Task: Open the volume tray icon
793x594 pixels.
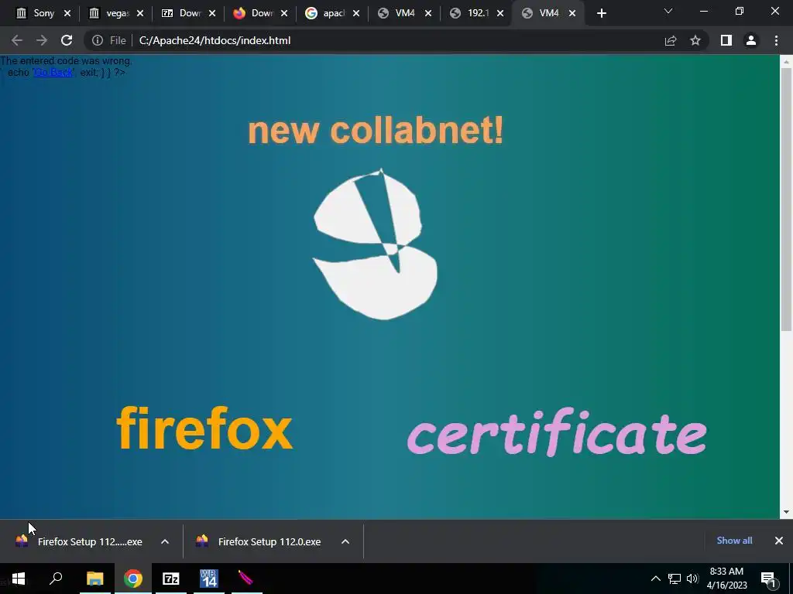Action: tap(692, 579)
